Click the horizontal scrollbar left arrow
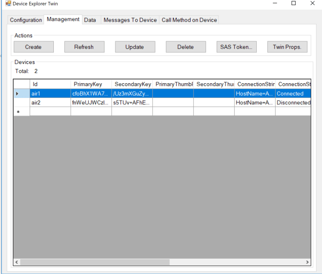This screenshot has height=274, width=322. click(17, 262)
